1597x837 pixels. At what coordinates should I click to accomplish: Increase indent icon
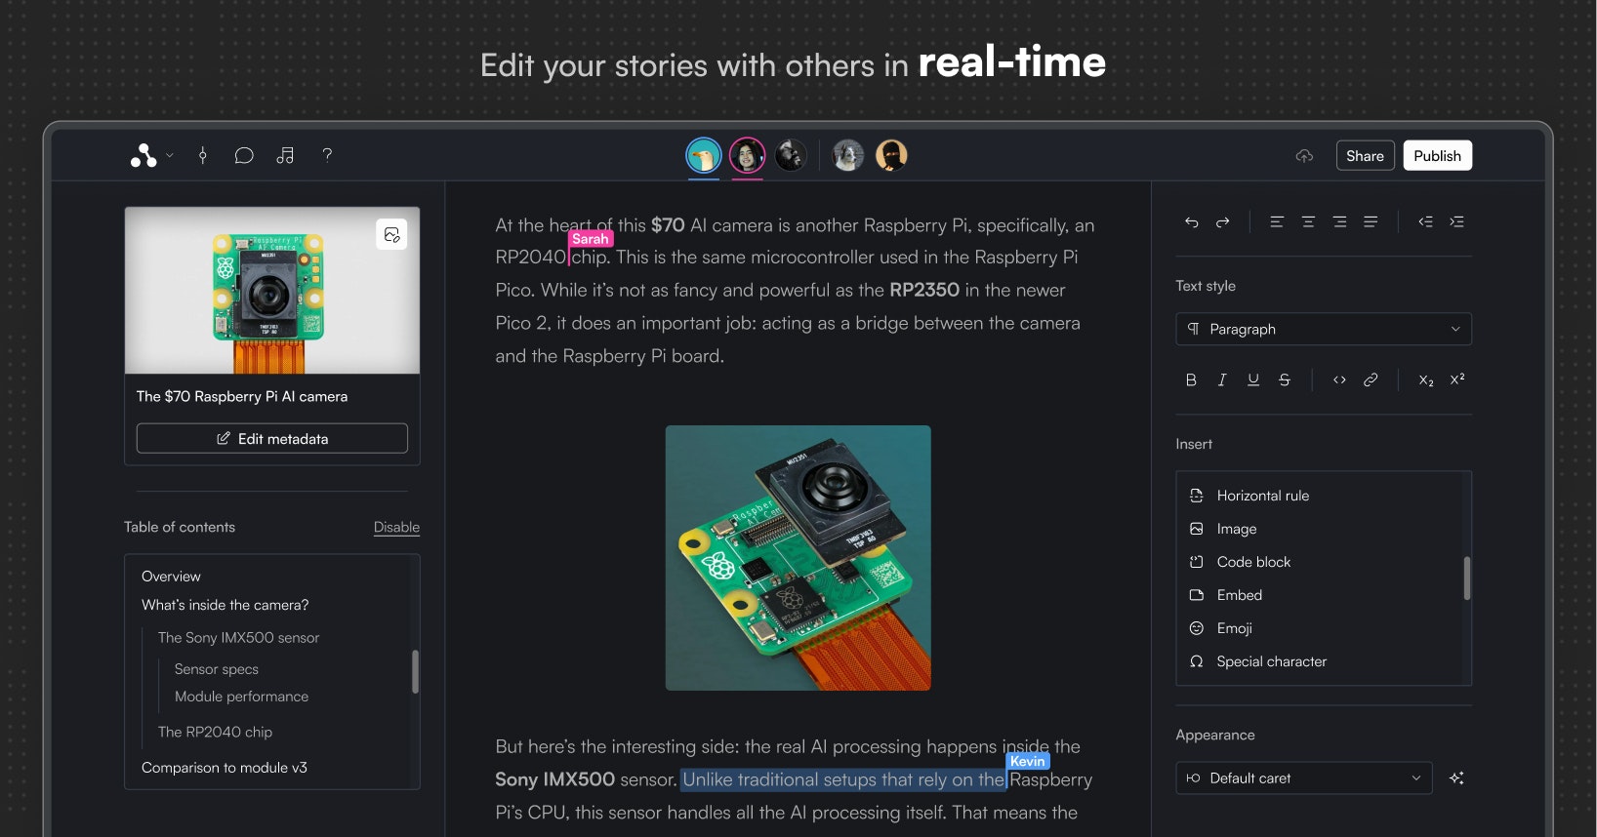tap(1456, 222)
